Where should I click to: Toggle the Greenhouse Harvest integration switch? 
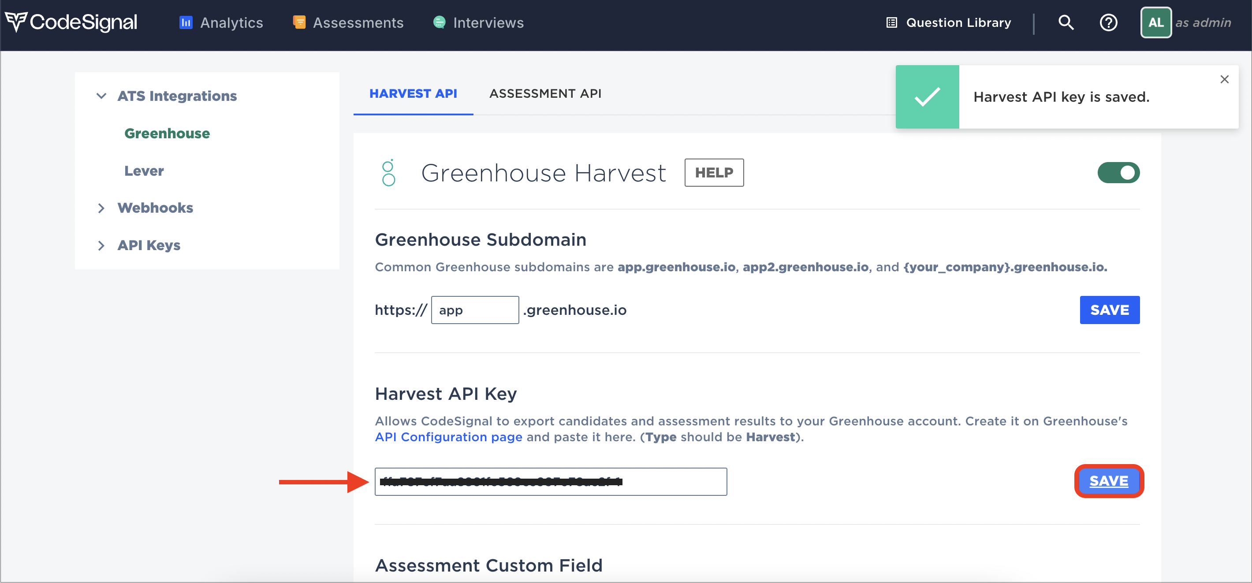pos(1118,172)
